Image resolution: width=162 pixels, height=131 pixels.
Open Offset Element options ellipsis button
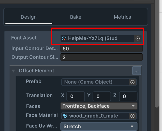point(137,71)
